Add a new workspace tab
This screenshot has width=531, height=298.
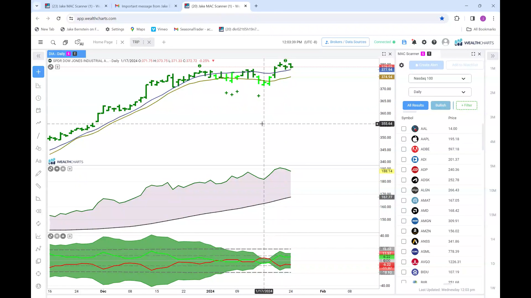164,42
